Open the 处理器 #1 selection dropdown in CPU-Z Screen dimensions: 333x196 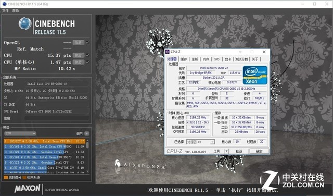[x=200, y=142]
